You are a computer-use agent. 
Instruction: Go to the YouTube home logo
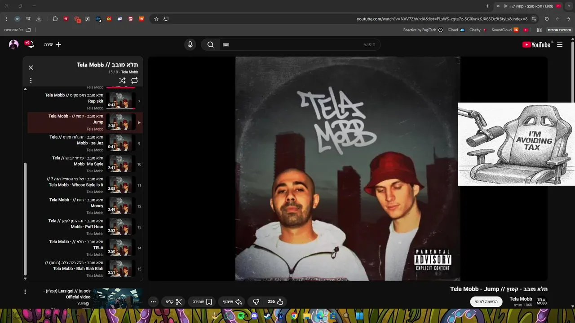pyautogui.click(x=536, y=44)
